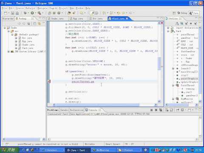Switch to the Debug perspective
Image resolution: width=204 pixels, height=153 pixels.
[x=182, y=13]
